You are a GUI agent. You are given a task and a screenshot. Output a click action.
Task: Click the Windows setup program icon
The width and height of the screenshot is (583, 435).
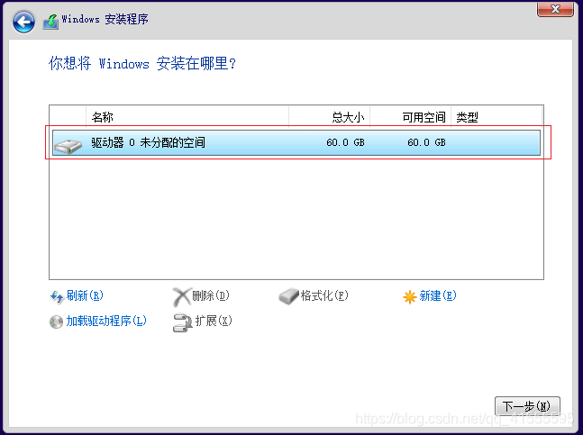coord(50,22)
